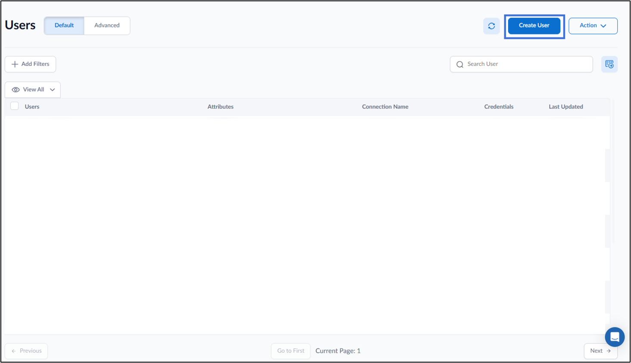Open the Action dropdown menu
The width and height of the screenshot is (631, 363).
(x=593, y=26)
